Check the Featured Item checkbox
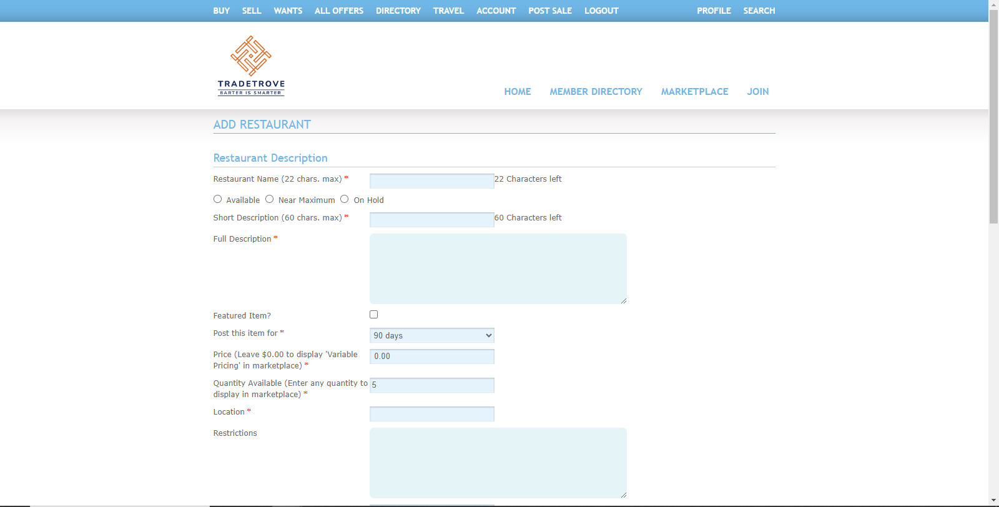999x507 pixels. [373, 315]
